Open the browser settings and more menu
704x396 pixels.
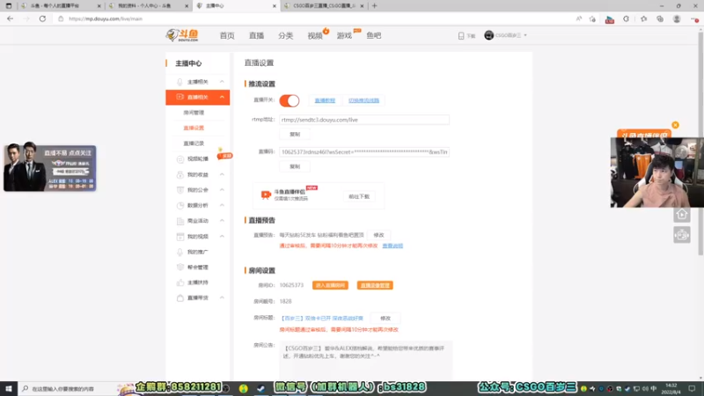click(x=694, y=18)
